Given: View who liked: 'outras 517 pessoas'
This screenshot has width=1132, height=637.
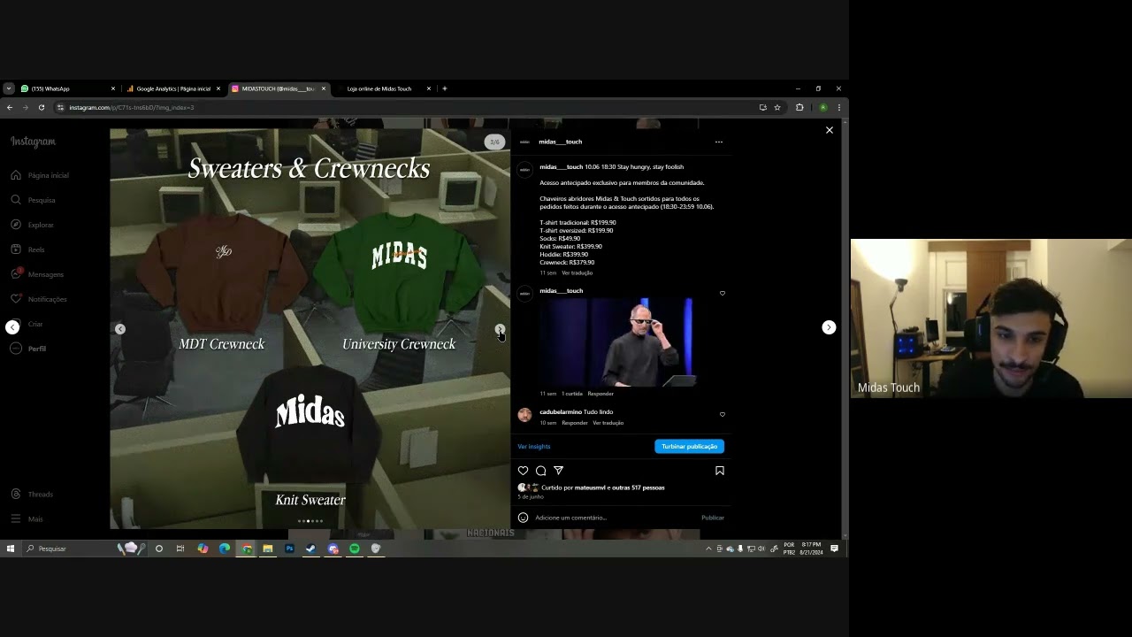Looking at the screenshot, I should pyautogui.click(x=638, y=487).
